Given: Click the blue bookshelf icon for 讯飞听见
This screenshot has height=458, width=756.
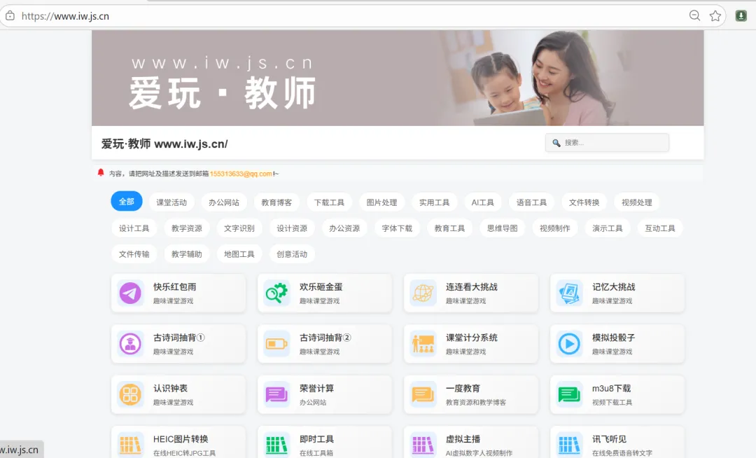Looking at the screenshot, I should pos(569,445).
